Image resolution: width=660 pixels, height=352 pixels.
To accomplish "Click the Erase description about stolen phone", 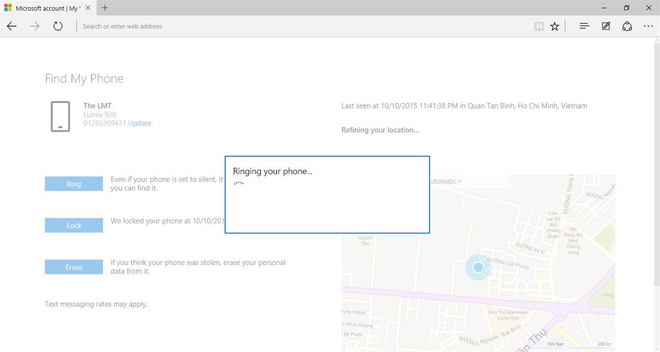I will (x=198, y=267).
